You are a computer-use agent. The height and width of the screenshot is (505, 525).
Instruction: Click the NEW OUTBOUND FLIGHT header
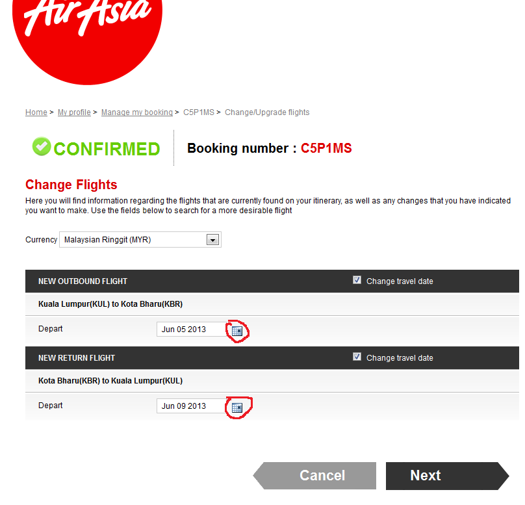coord(83,281)
